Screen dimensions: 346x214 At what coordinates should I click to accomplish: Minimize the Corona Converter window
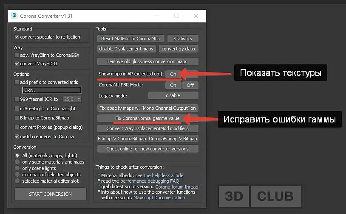[157, 16]
